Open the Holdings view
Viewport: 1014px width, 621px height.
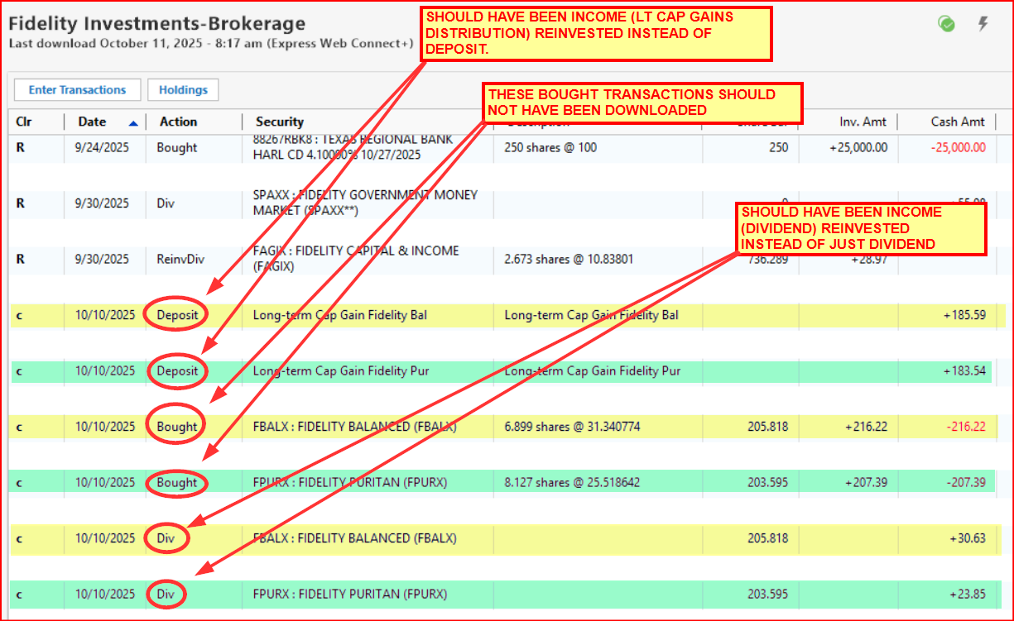pos(183,90)
